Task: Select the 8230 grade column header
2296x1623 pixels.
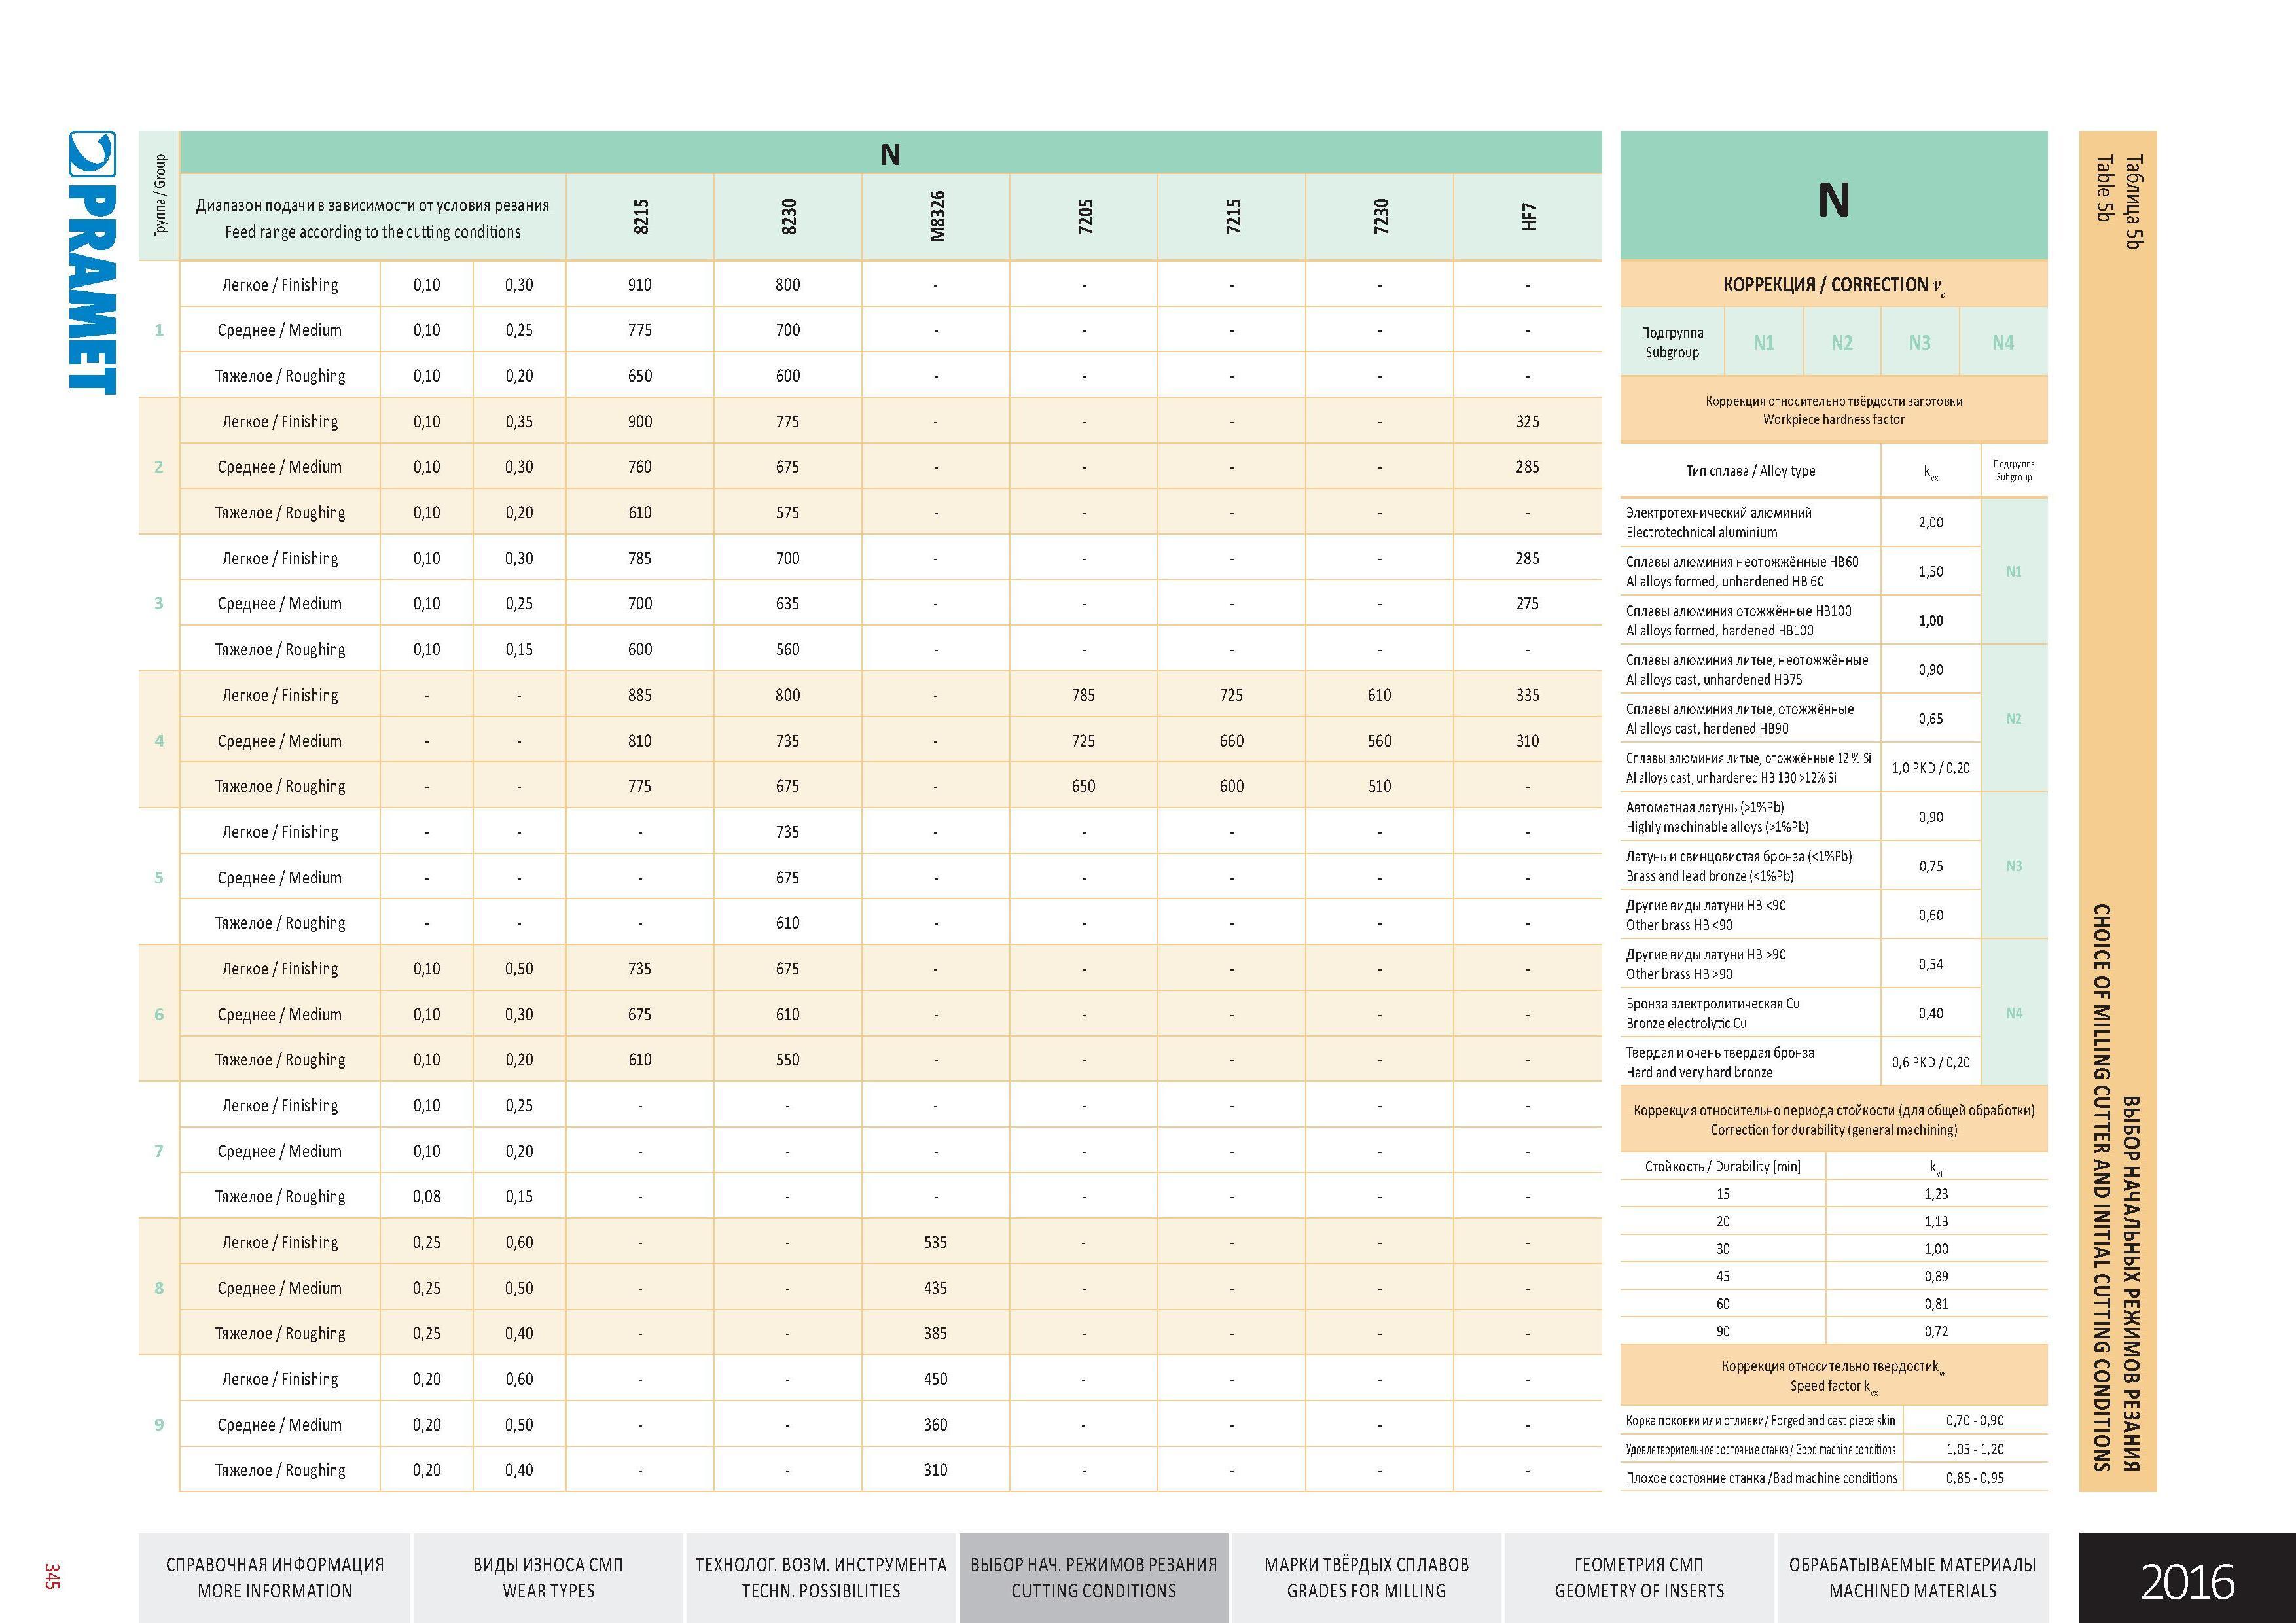Action: 788,217
